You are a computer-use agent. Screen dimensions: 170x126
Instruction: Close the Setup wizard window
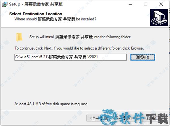click(161, 4)
